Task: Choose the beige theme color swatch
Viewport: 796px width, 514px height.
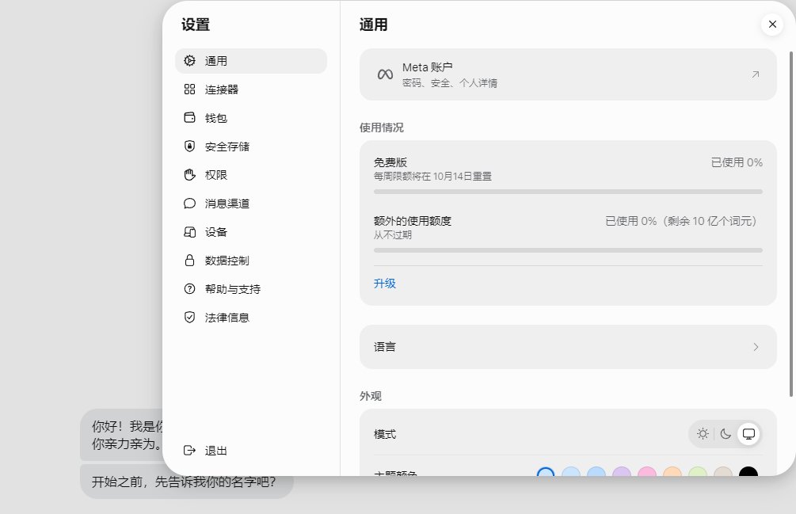Action: pos(723,472)
